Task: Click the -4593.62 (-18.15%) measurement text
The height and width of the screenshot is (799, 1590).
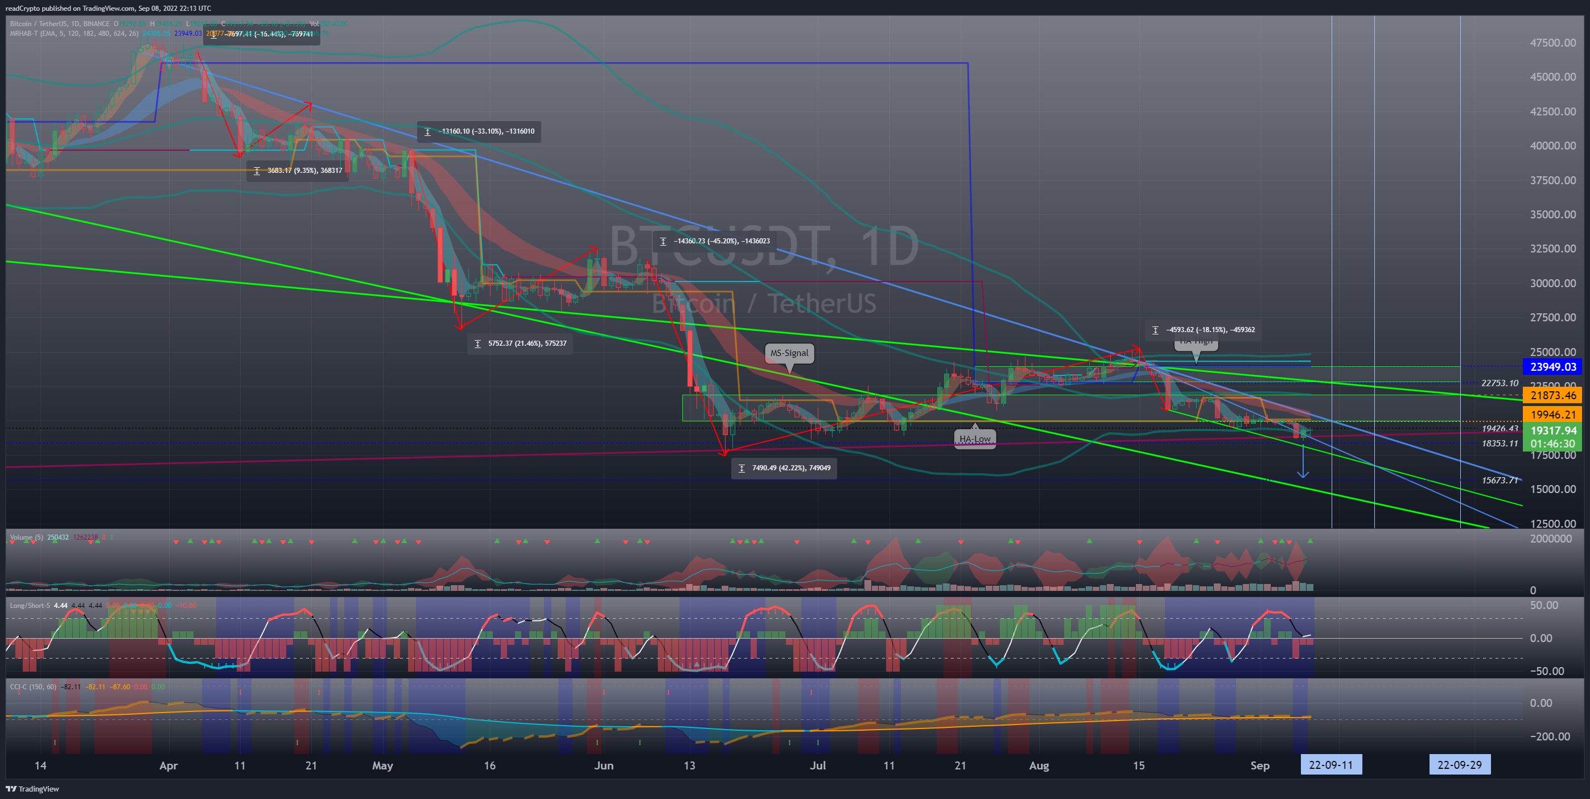Action: (x=1210, y=330)
